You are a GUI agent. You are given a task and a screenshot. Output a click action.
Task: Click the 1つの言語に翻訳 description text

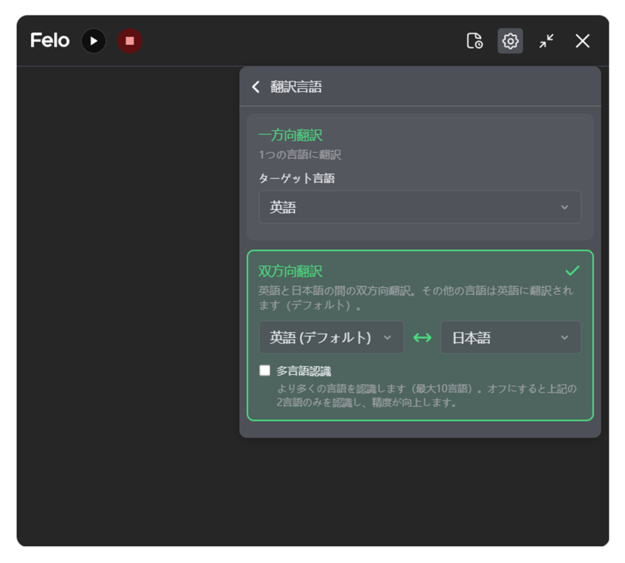click(x=300, y=155)
